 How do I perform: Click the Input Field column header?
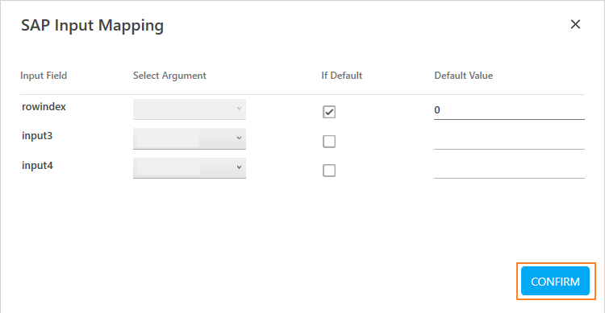[44, 76]
